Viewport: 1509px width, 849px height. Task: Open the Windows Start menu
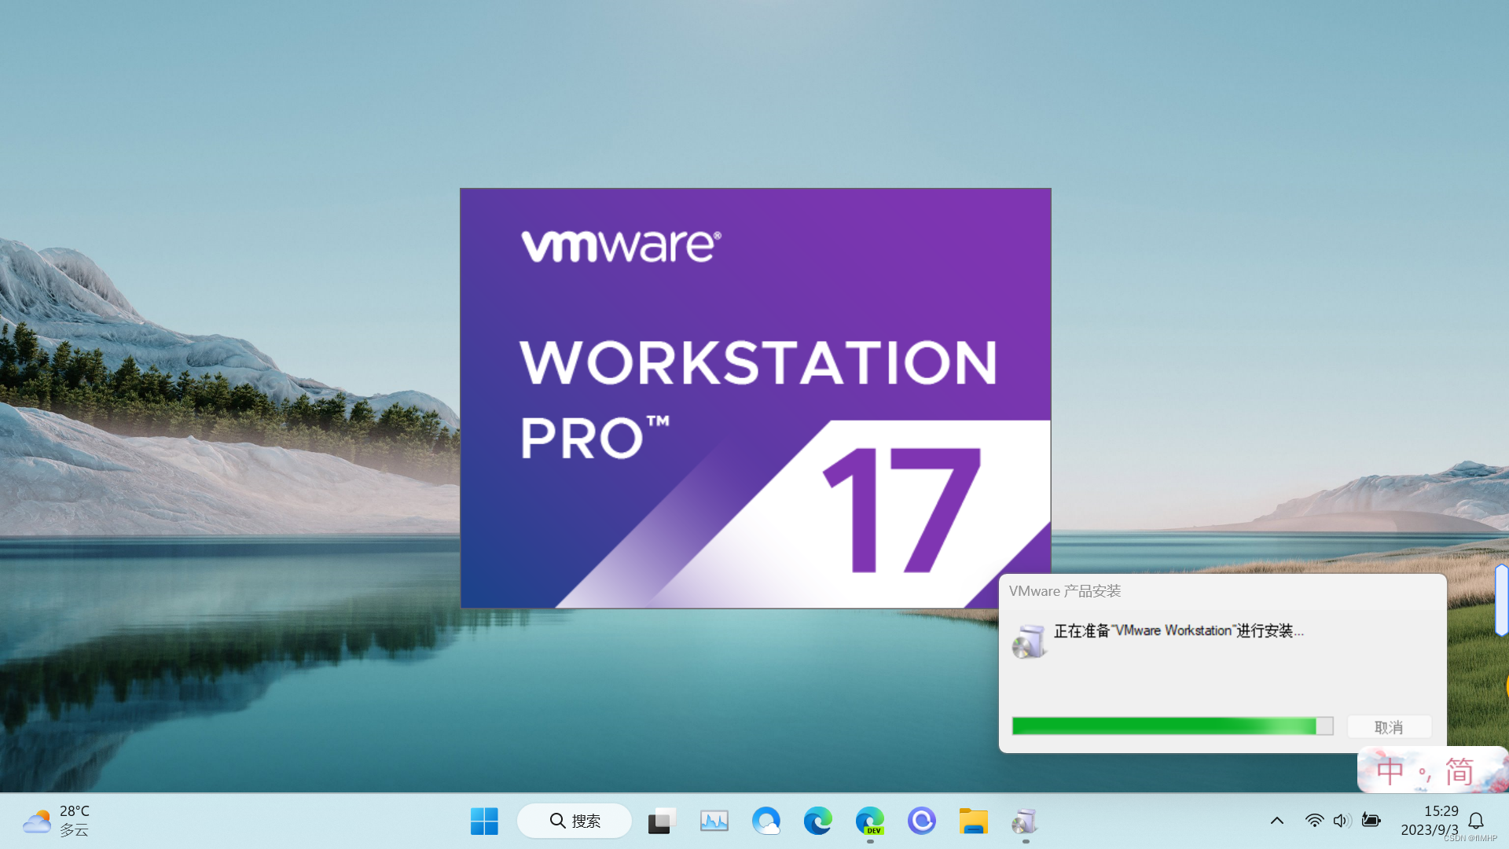[484, 821]
